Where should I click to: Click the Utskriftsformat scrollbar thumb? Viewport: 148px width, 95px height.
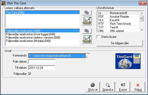pos(142,18)
